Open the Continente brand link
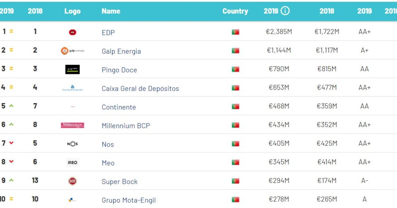The image size is (397, 208). 119,107
